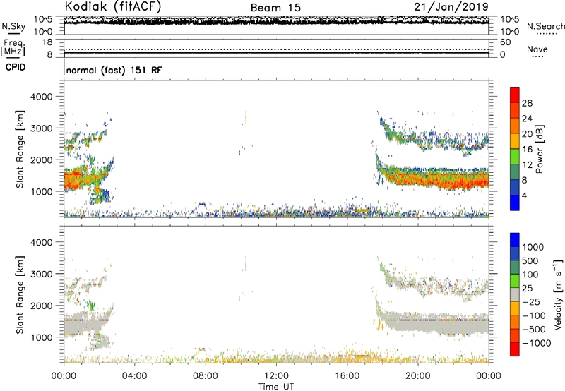Select the 1000 km tick in power panel
Image resolution: width=565 pixels, height=391 pixels.
click(x=42, y=191)
